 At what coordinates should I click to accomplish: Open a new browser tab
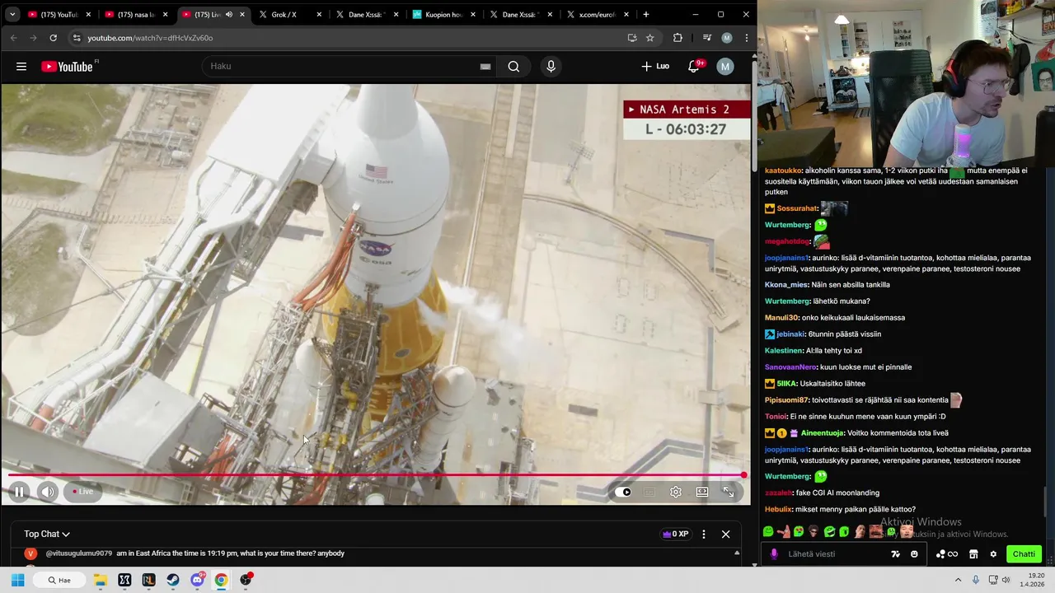pyautogui.click(x=645, y=14)
